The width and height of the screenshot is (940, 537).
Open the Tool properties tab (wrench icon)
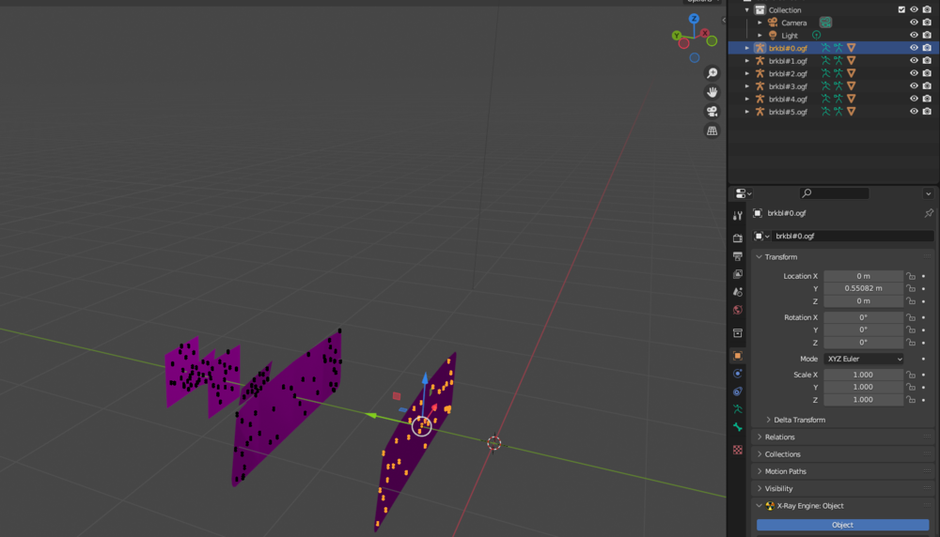tap(738, 216)
